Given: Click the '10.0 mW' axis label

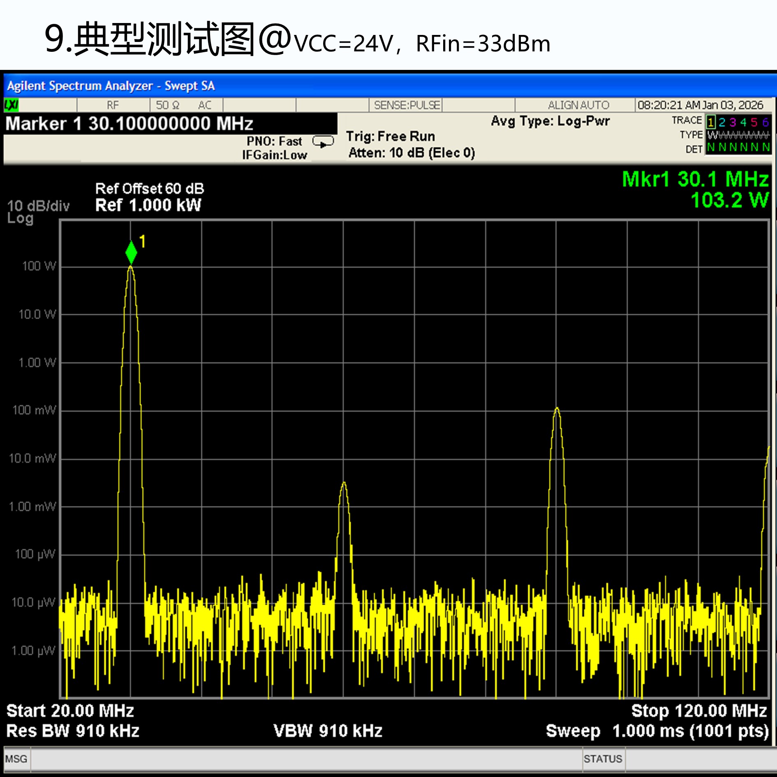Looking at the screenshot, I should tap(32, 458).
